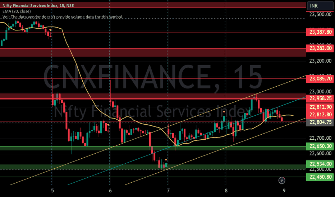Select the Vol data vendor notice legend
The height and width of the screenshot is (197, 335).
63,17
